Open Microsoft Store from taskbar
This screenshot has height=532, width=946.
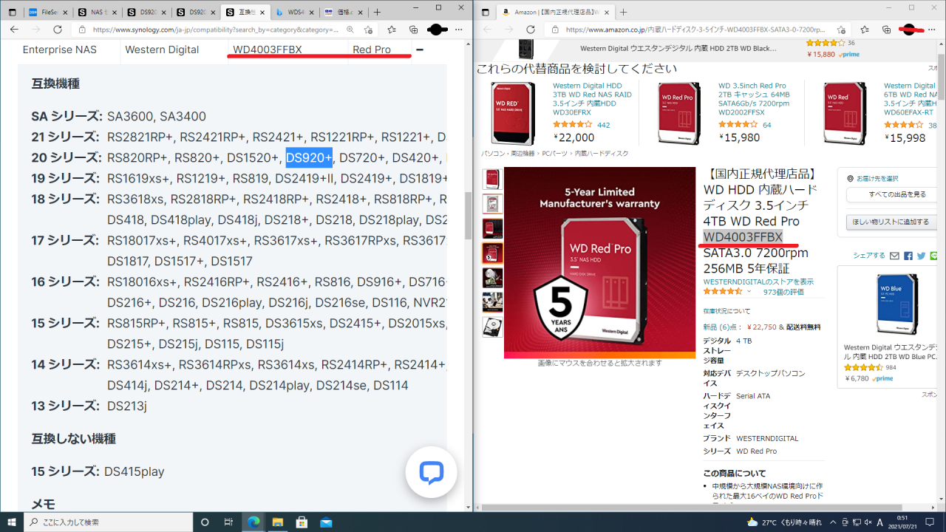pyautogui.click(x=302, y=522)
